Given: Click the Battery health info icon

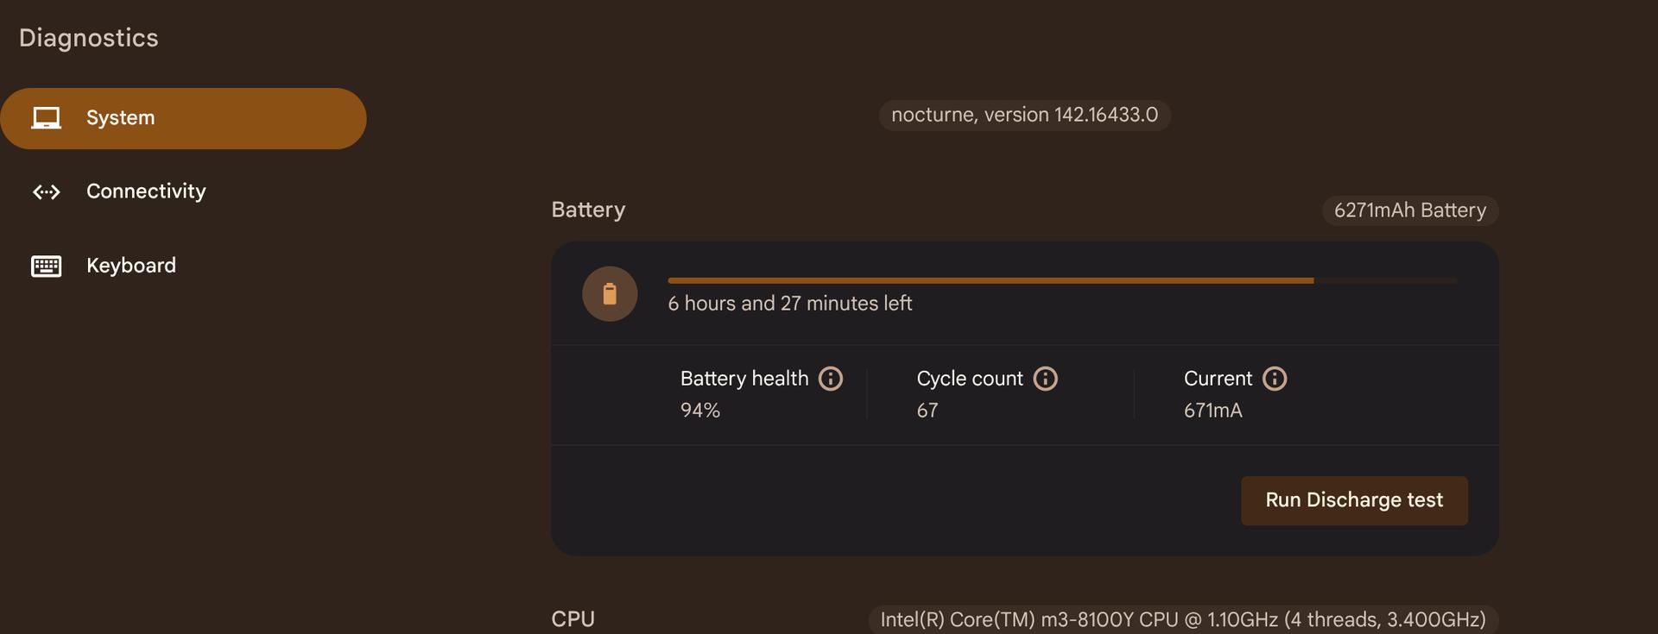Looking at the screenshot, I should click(831, 379).
